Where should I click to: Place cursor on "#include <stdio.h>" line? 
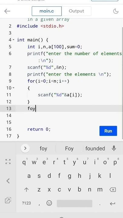tap(40, 26)
